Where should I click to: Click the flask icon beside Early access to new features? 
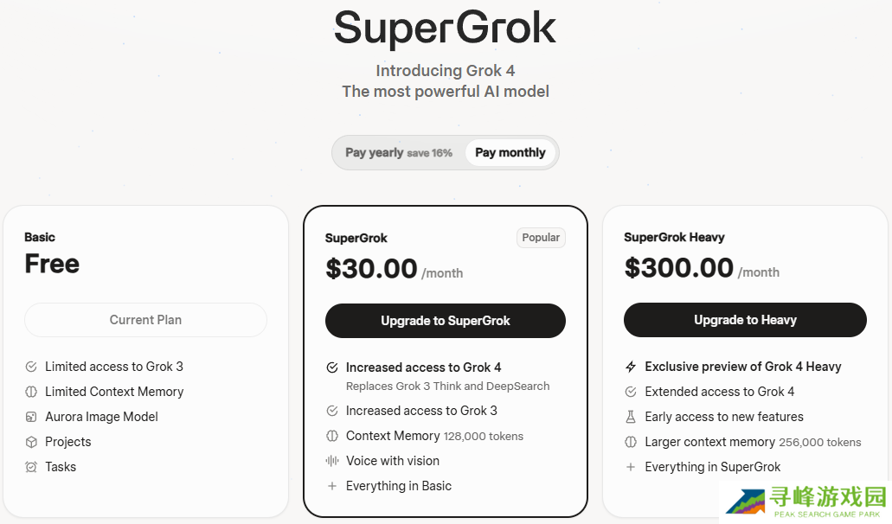tap(631, 417)
